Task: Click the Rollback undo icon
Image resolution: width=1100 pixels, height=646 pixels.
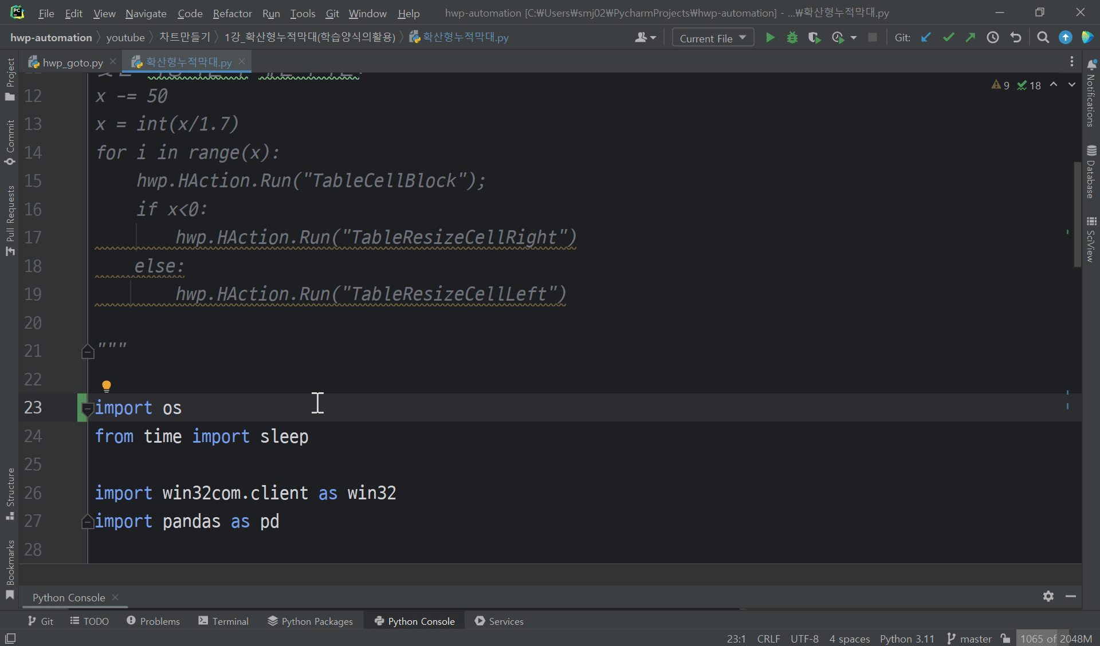Action: click(1016, 38)
